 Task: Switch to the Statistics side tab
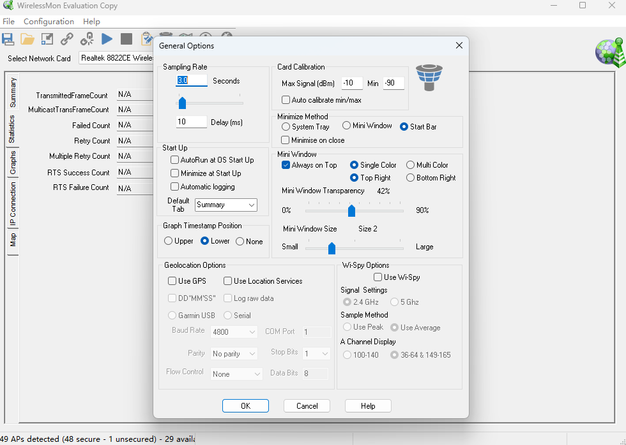(x=12, y=129)
